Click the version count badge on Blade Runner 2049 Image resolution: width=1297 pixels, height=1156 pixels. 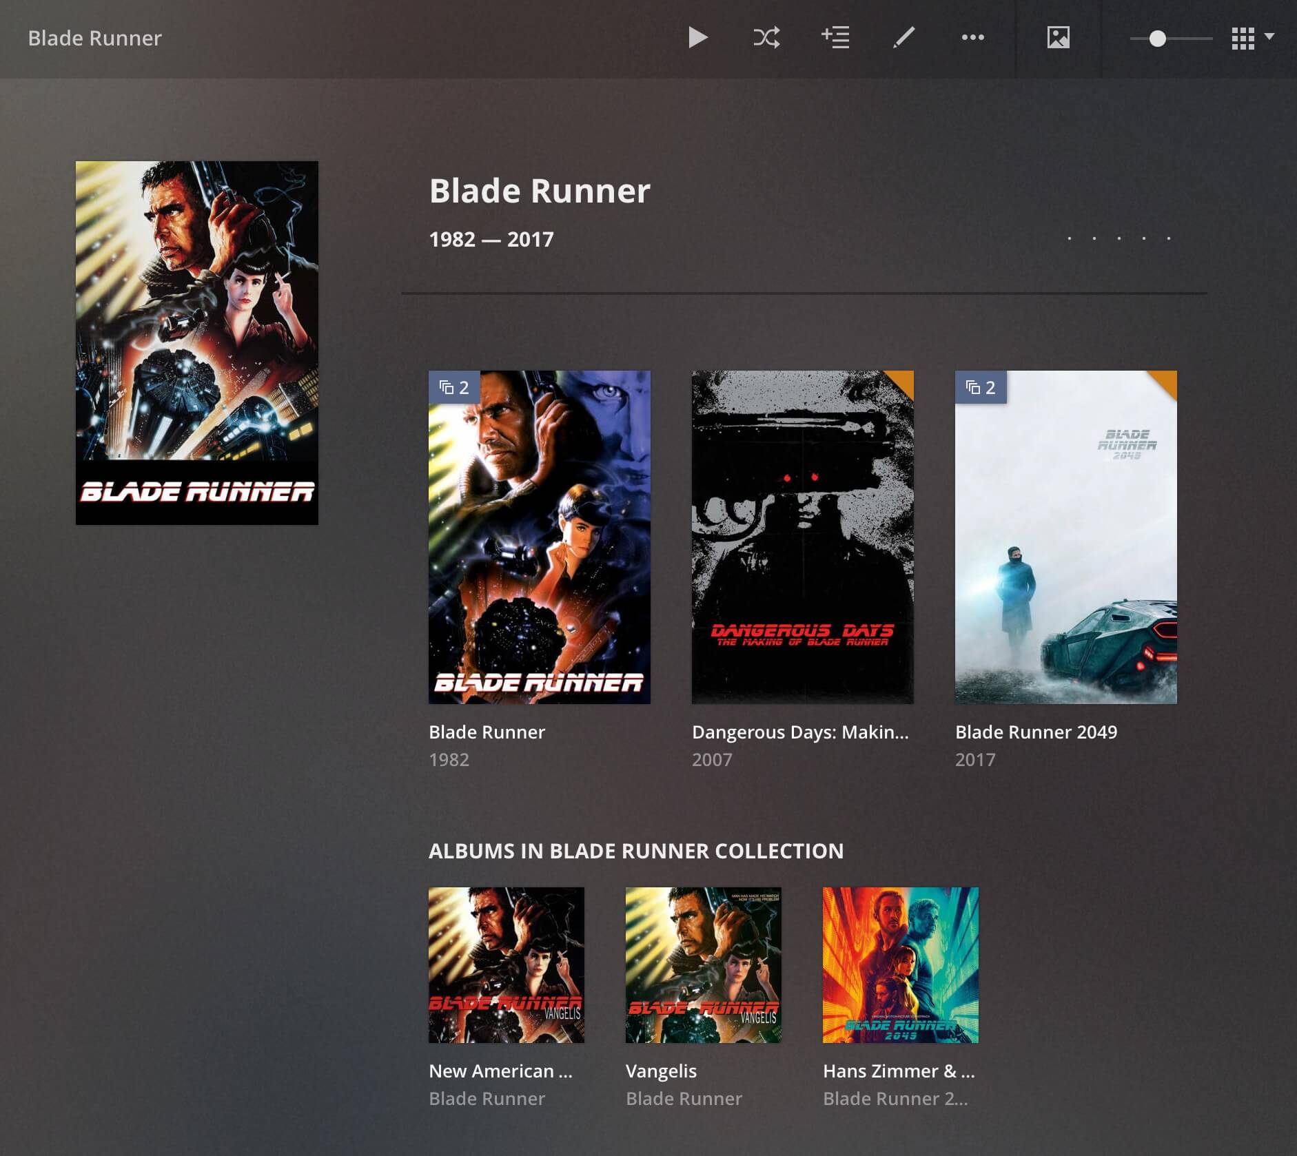(981, 387)
